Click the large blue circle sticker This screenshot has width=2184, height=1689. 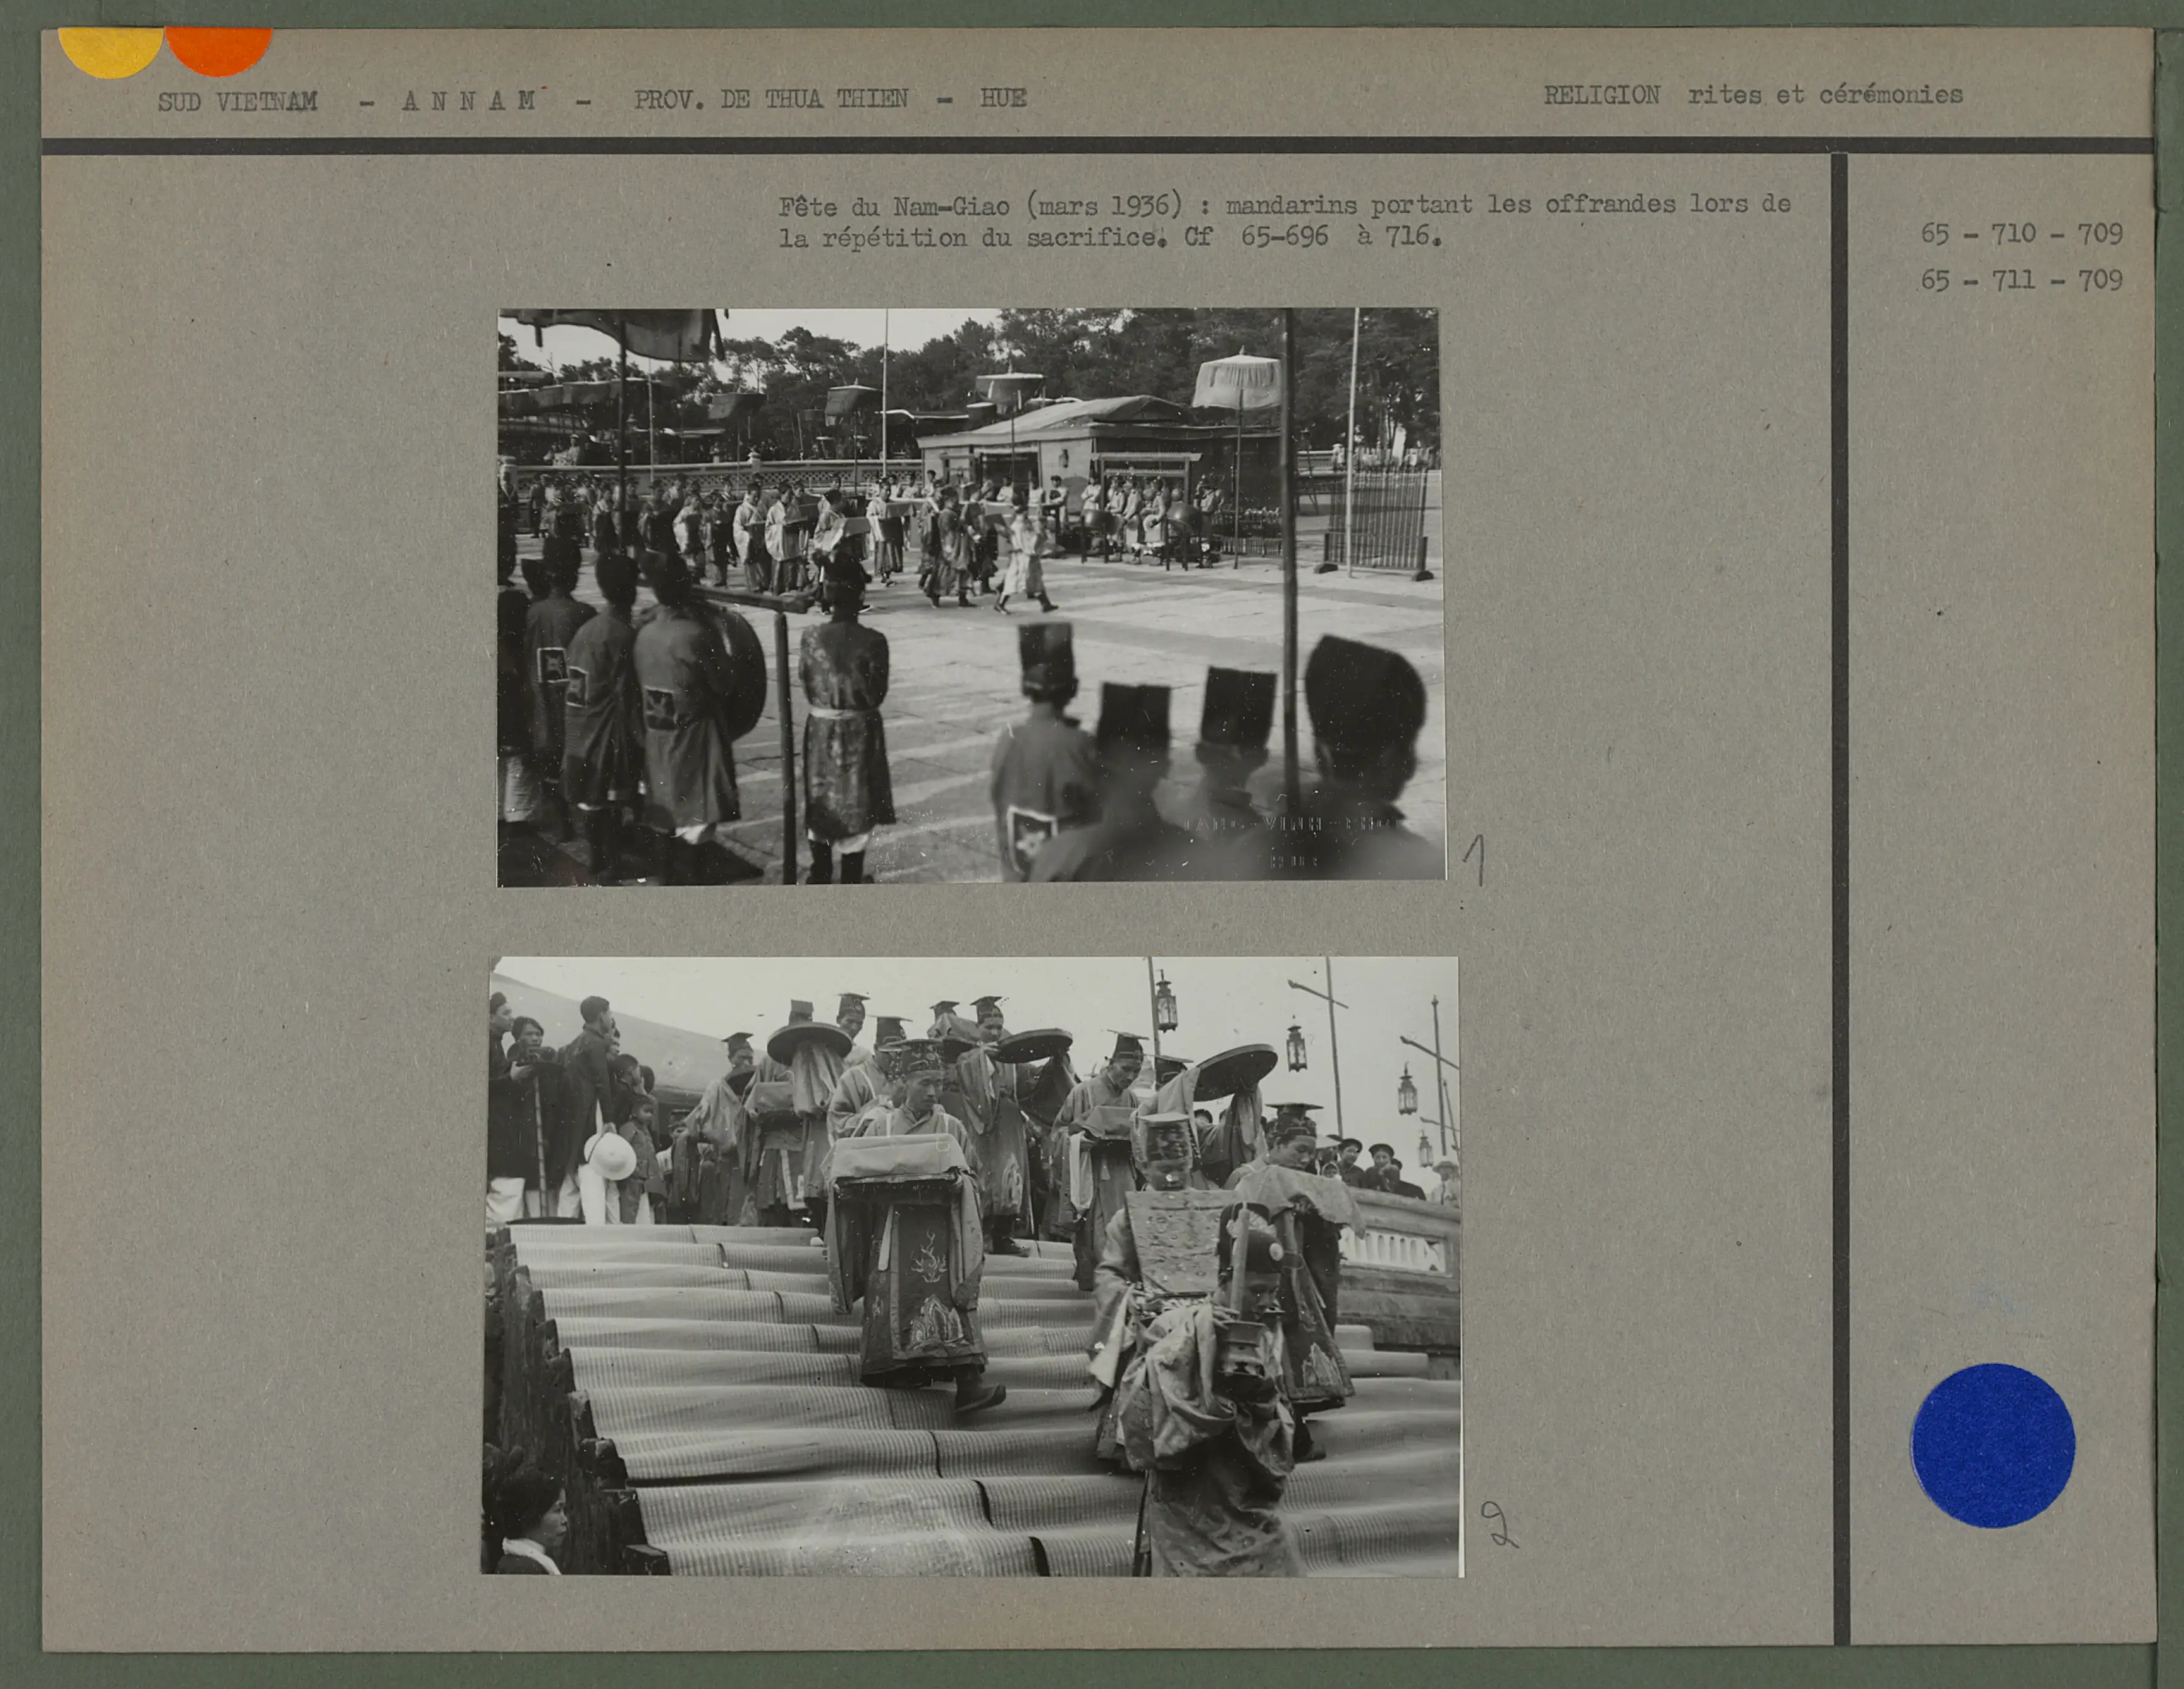tap(1992, 1445)
